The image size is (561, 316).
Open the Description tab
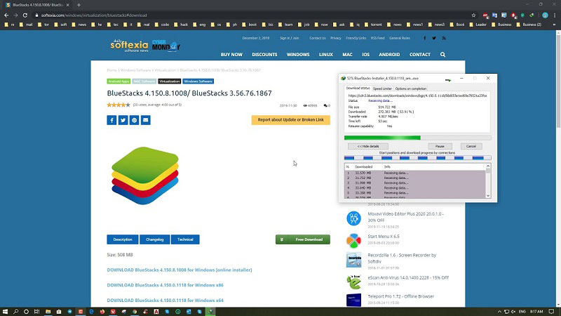[123, 239]
